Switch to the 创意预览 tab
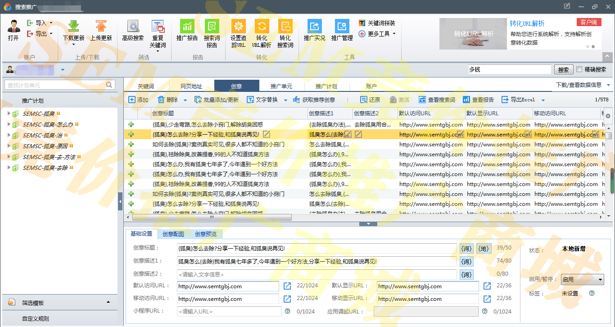615x327 pixels. (205, 234)
